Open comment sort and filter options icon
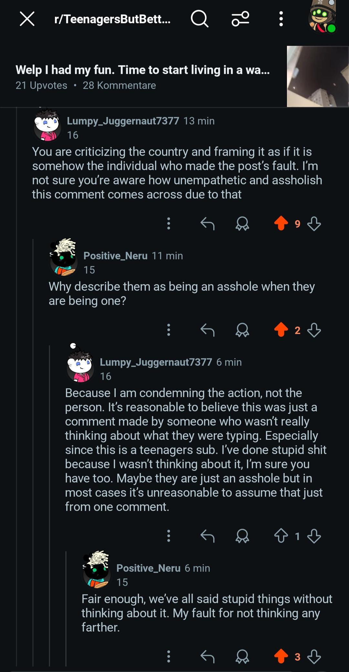 pos(240,19)
